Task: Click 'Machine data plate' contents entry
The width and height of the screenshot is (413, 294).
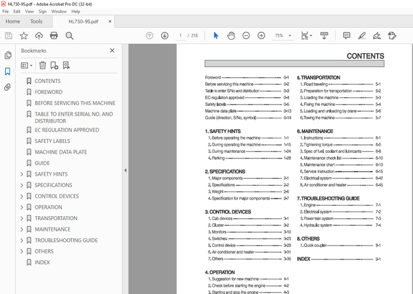Action: tap(220, 111)
